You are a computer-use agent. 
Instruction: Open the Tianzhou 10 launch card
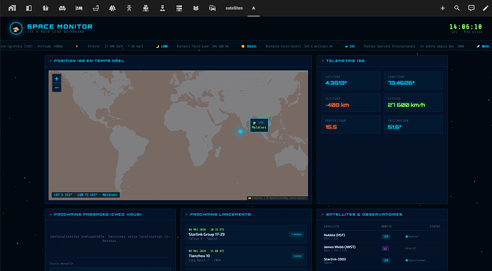[x=246, y=256]
